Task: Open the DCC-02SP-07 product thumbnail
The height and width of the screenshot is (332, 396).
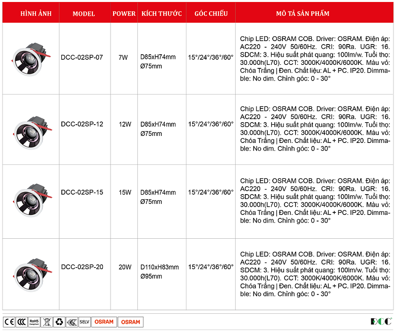Action: [30, 58]
